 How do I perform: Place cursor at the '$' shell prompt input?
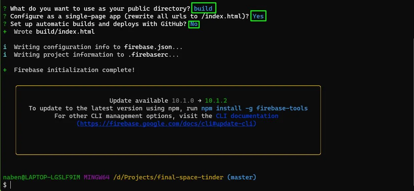click(x=10, y=185)
